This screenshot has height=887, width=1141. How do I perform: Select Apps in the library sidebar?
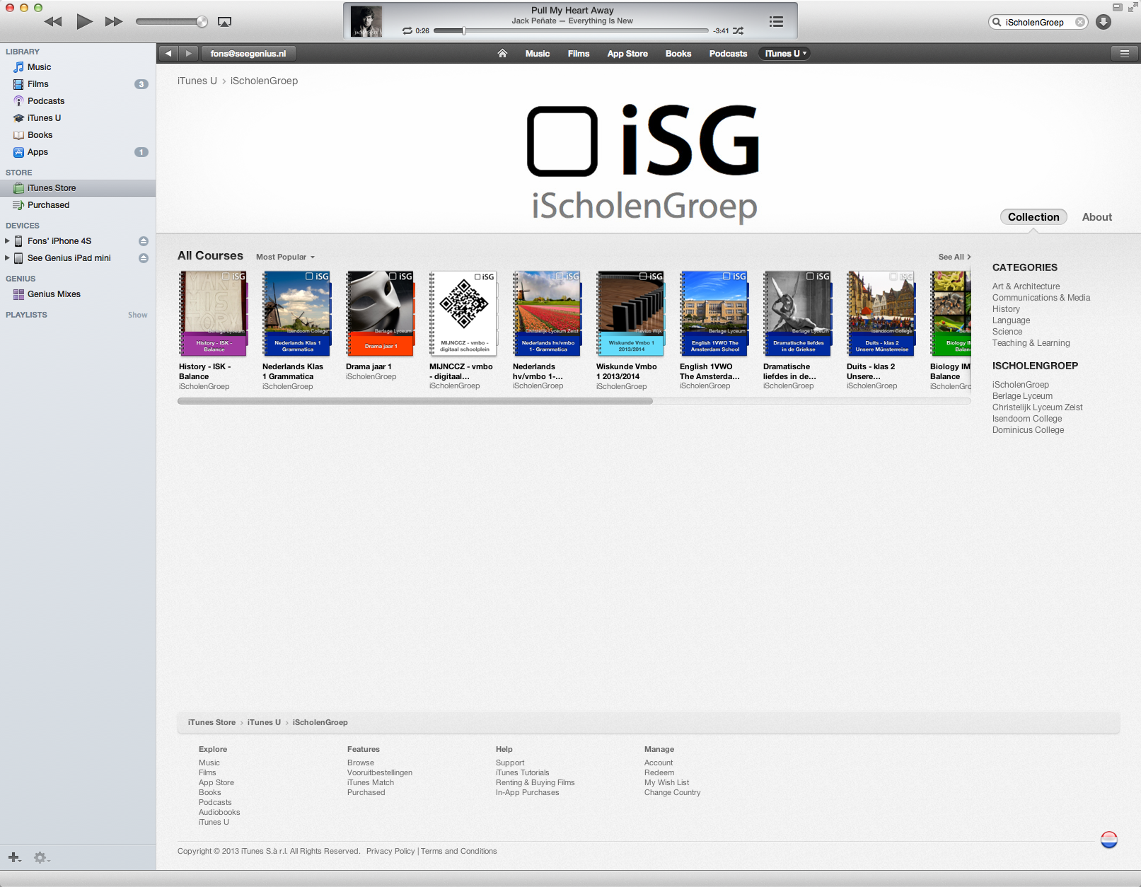(78, 152)
